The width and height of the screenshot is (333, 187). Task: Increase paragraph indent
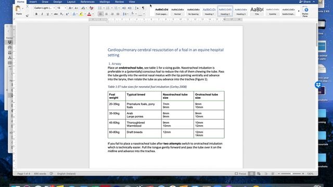[130, 8]
